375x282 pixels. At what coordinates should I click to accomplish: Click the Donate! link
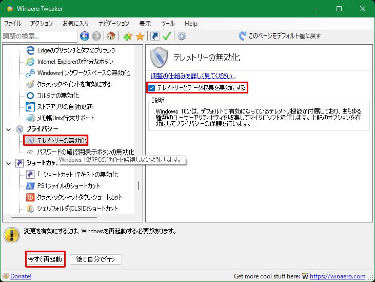[21, 276]
